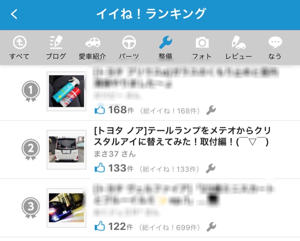Viewport: 300px width, 241px height.
Task: Tap the thumbs-up icon beside 133件
Action: [100, 168]
